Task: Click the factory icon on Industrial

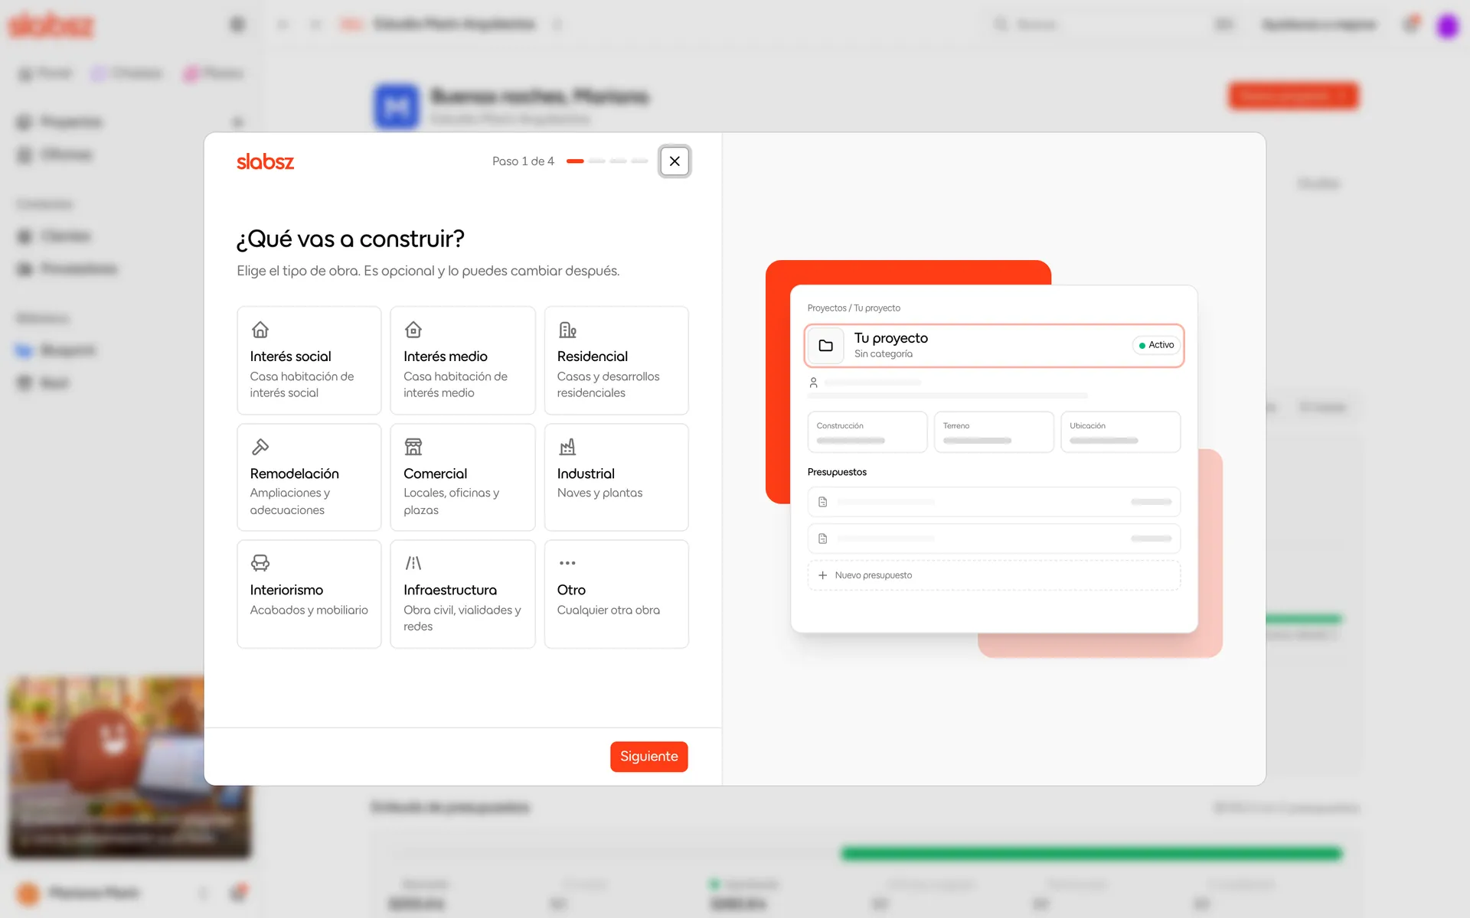Action: pos(567,447)
